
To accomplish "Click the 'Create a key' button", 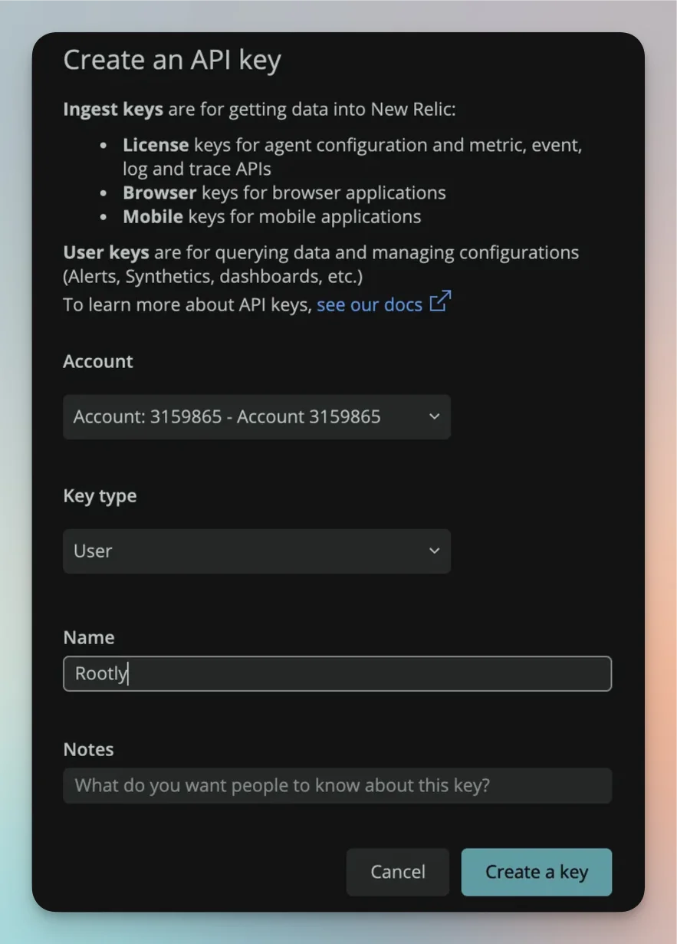I will pos(537,872).
